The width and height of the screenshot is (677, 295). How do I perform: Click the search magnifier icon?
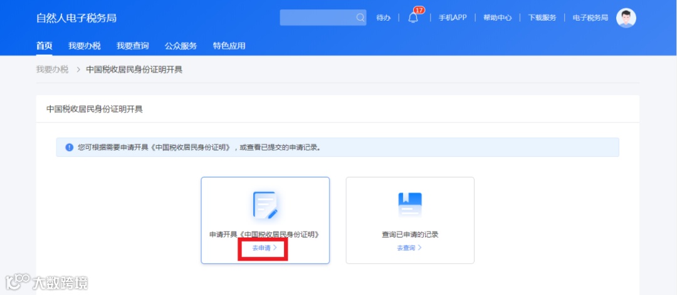point(360,17)
